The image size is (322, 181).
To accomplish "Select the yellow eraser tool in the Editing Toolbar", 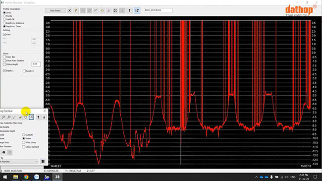I will pos(20,117).
